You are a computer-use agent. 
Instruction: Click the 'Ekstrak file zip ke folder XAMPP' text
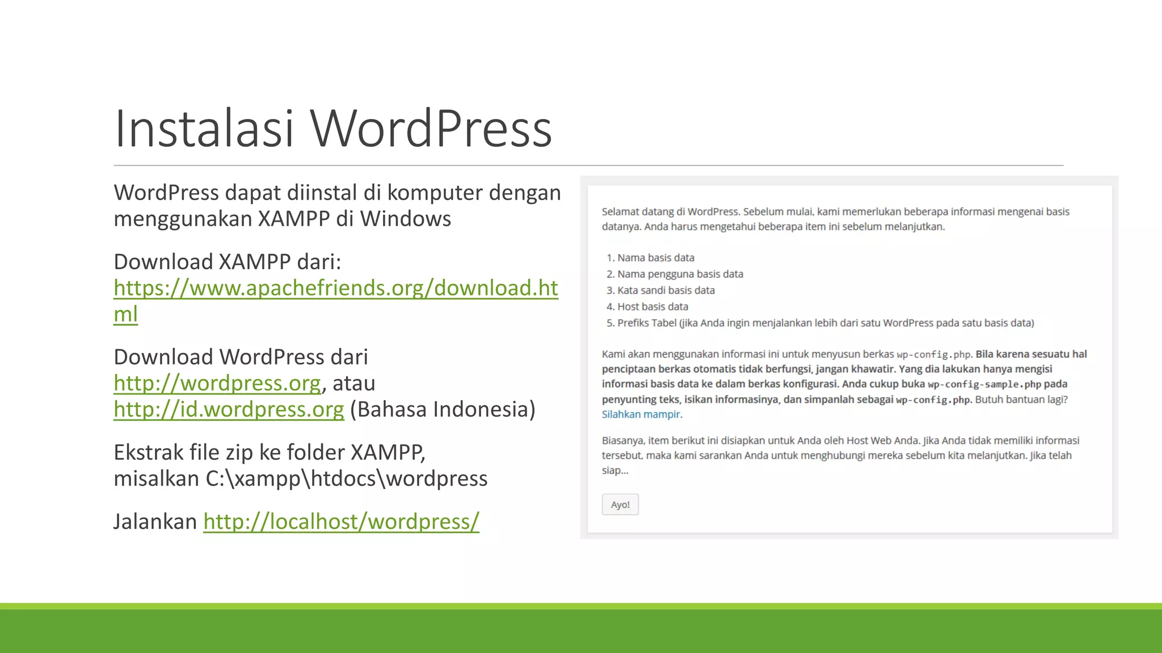[x=270, y=452]
